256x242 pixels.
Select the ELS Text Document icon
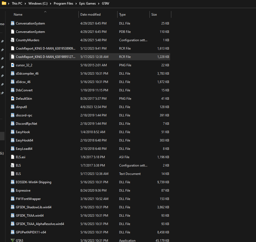pos(12,174)
